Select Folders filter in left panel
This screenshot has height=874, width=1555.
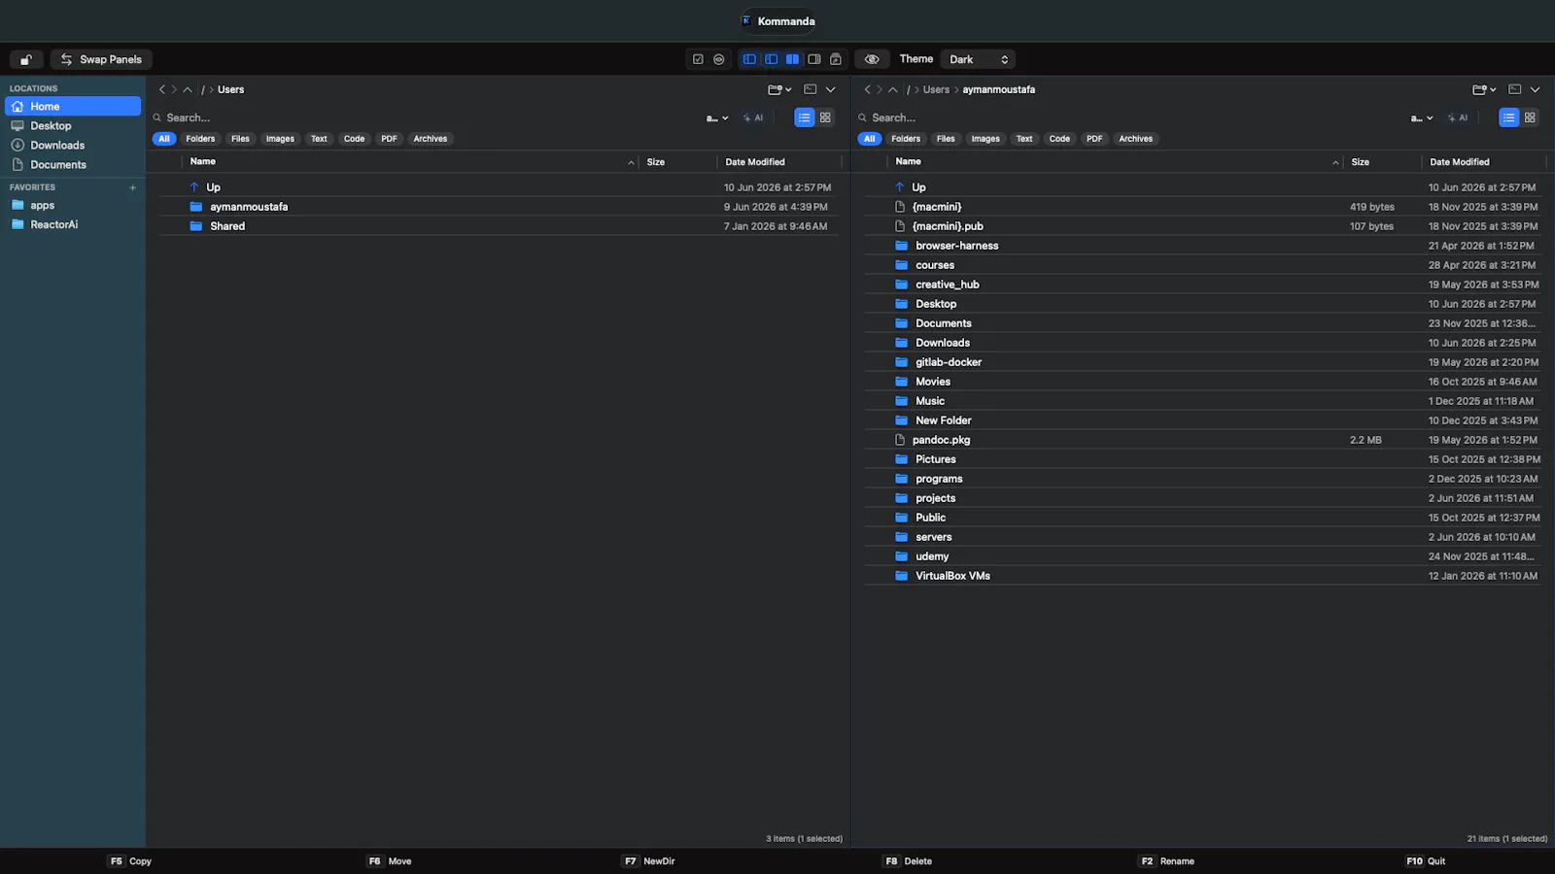pyautogui.click(x=200, y=139)
